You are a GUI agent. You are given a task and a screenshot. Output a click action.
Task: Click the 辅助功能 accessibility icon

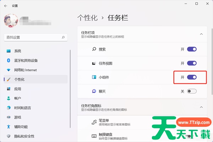(x=9, y=126)
